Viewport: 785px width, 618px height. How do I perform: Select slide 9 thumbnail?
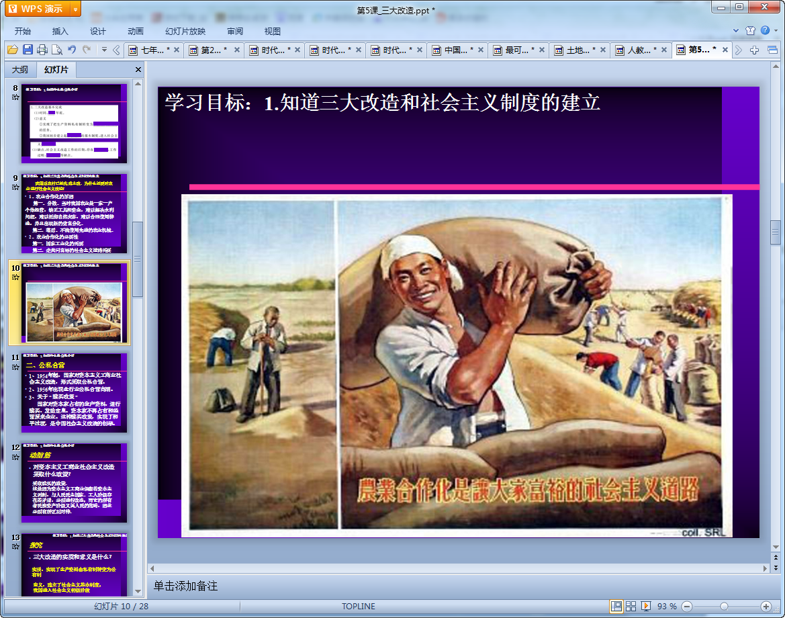pos(74,214)
